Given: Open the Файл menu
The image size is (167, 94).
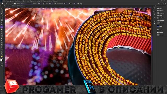Looking at the screenshot, I should pos(4,1).
